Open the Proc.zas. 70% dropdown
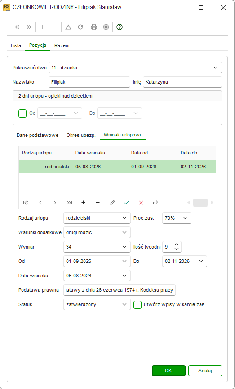Viewport: 235px width, 389px height. tap(177, 218)
